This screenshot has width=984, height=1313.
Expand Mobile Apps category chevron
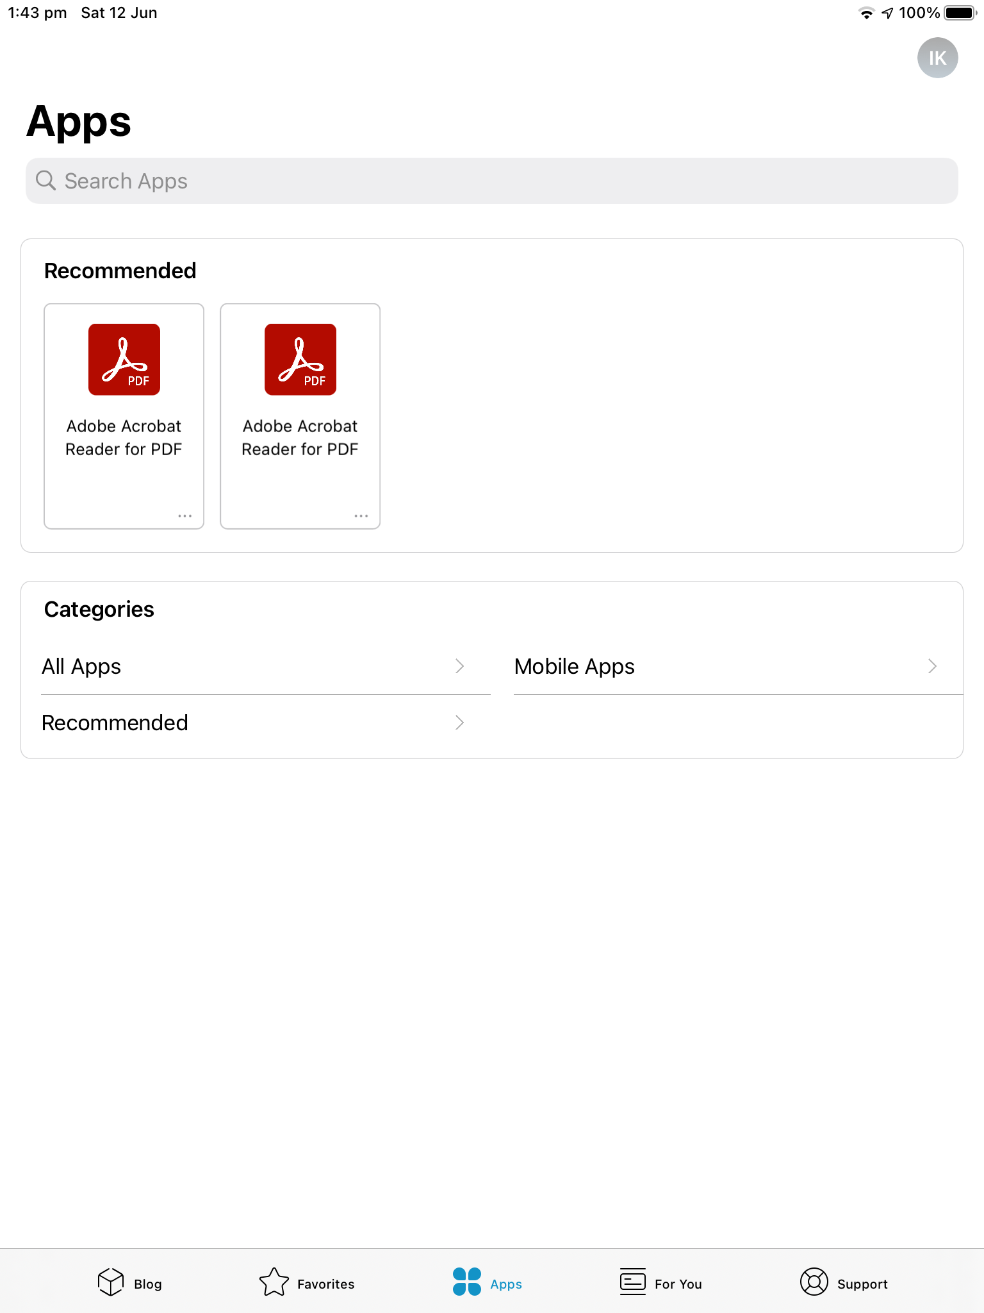(932, 667)
